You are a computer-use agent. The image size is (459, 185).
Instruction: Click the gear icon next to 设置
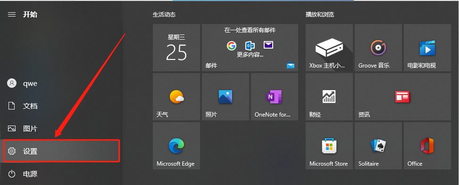point(12,151)
